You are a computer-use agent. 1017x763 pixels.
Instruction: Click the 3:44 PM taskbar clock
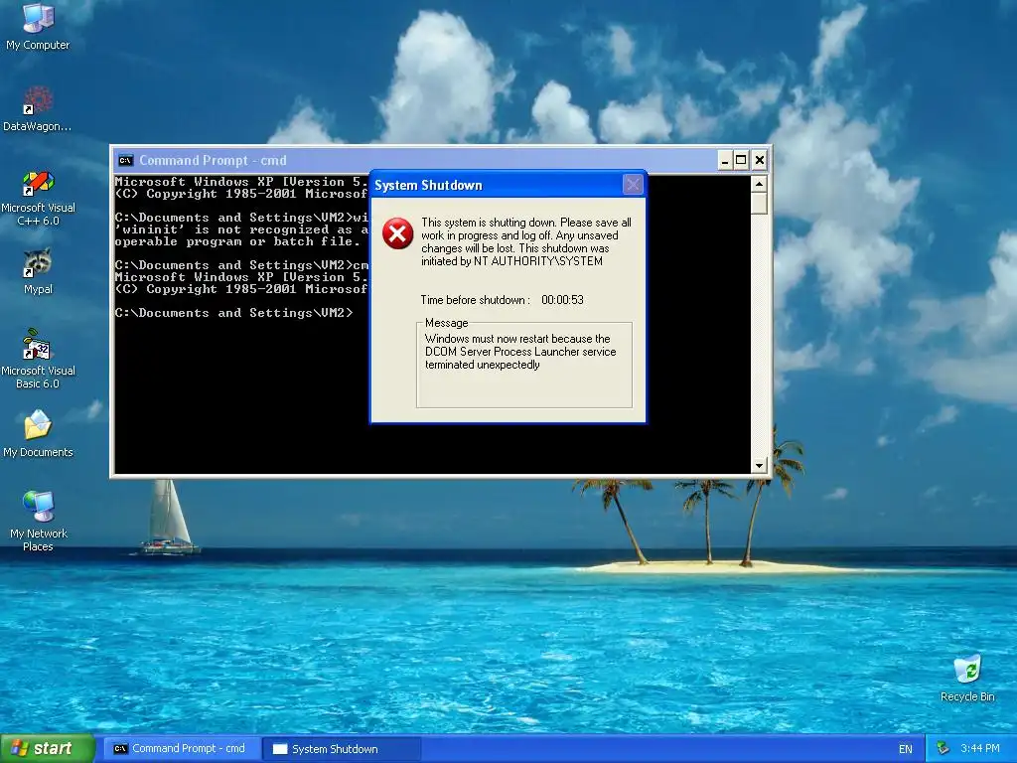coord(980,749)
